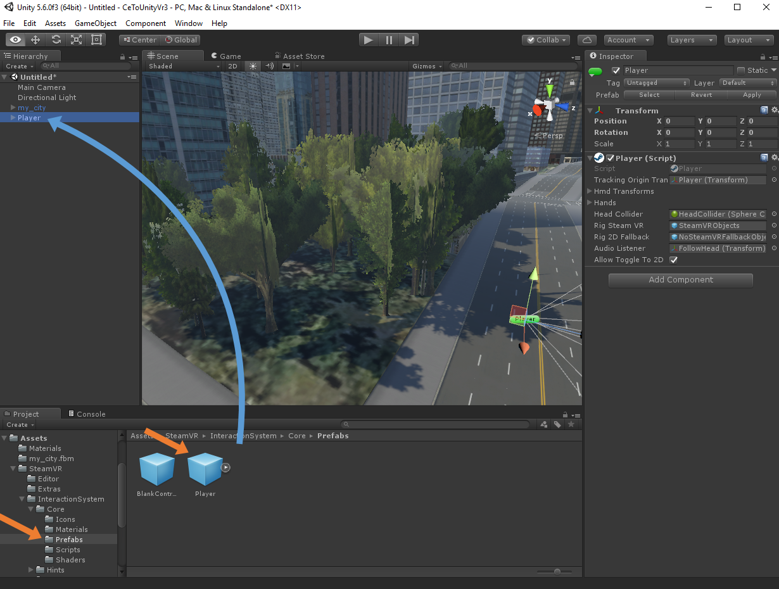Open the Tag dropdown
Image resolution: width=779 pixels, height=589 pixels.
click(657, 83)
